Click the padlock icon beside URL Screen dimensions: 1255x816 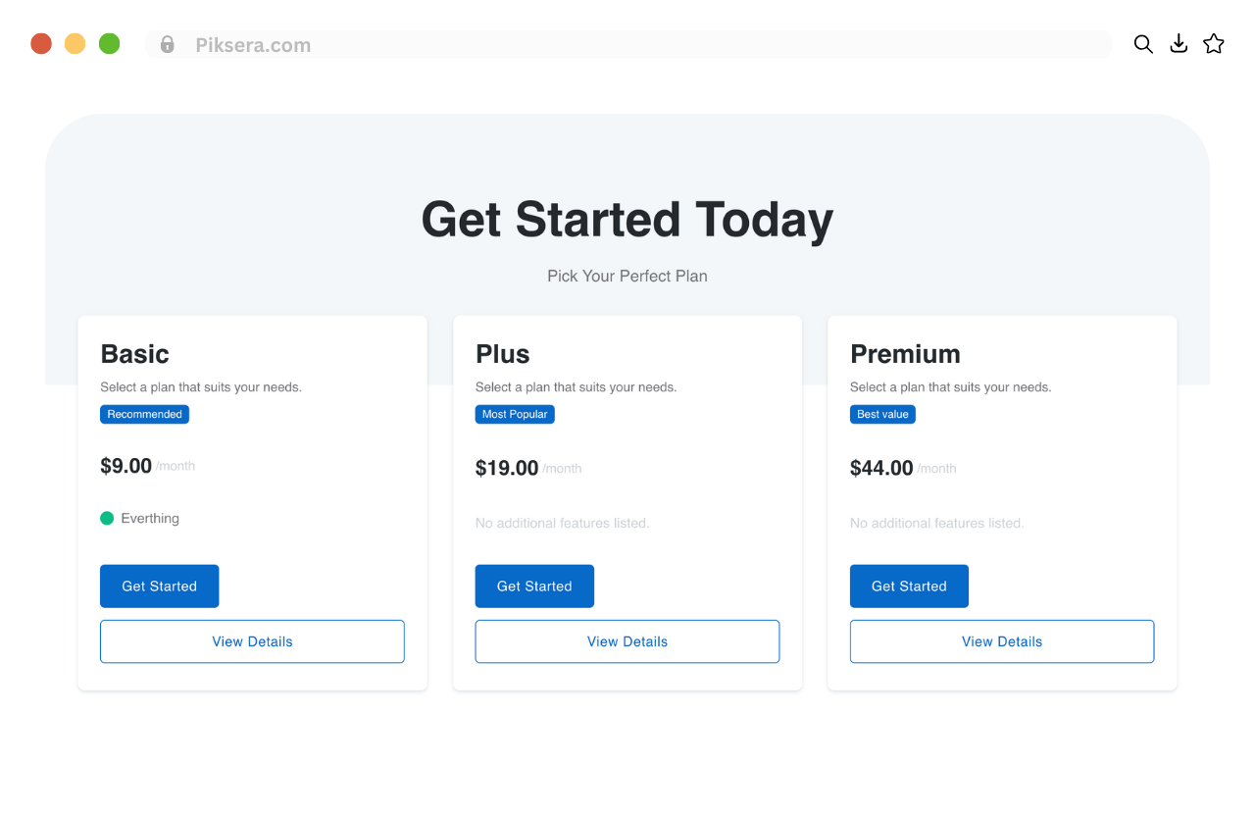tap(168, 44)
